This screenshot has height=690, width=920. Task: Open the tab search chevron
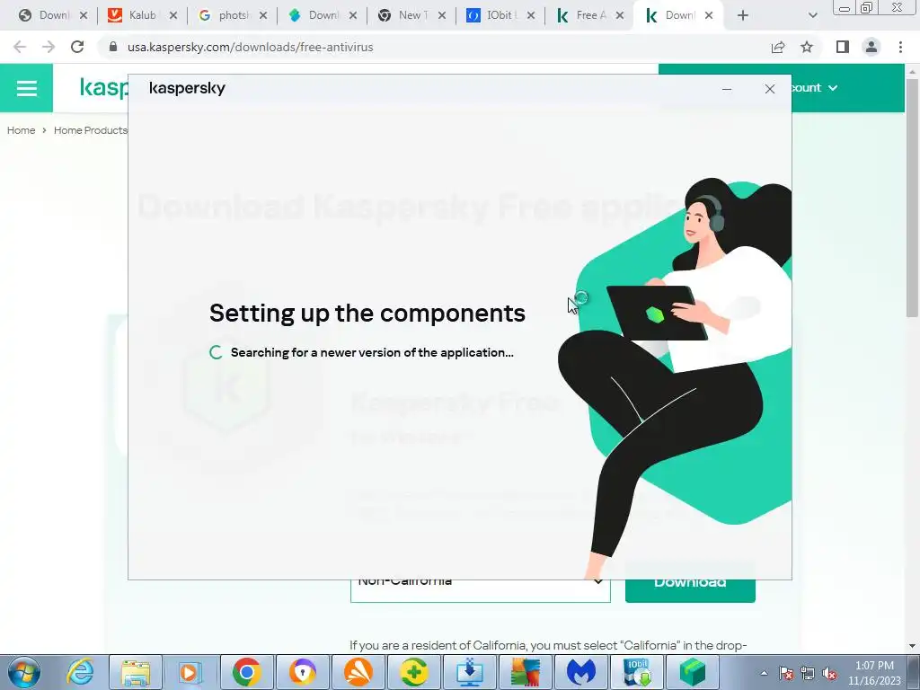click(812, 16)
